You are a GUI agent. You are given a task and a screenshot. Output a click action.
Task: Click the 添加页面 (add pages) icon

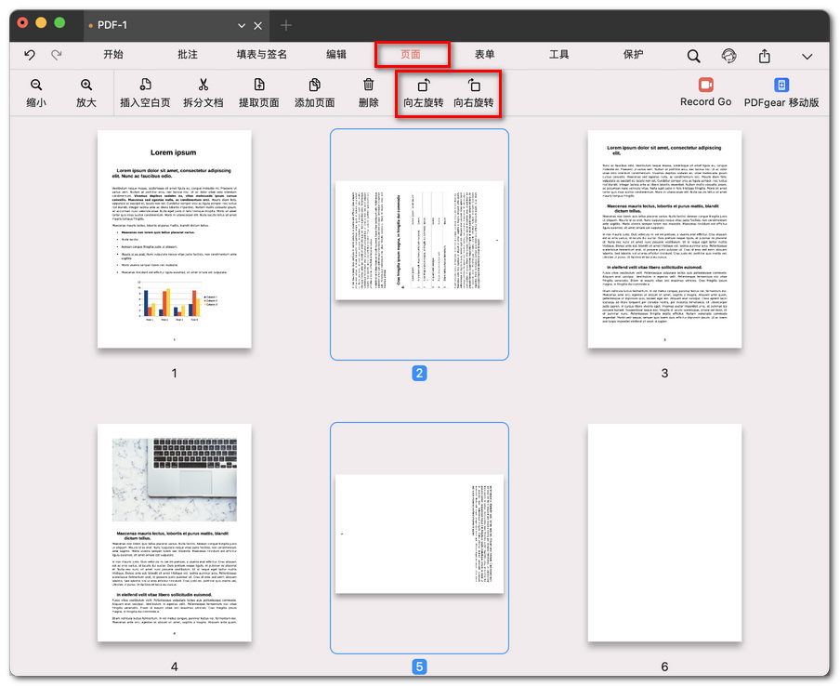pyautogui.click(x=316, y=93)
